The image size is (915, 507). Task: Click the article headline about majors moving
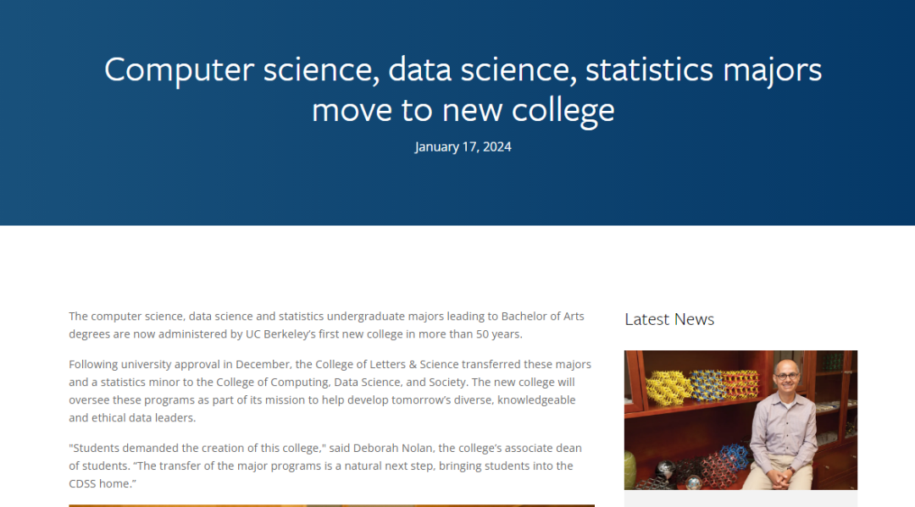pos(463,89)
